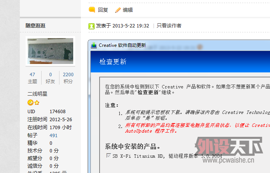270x173 pixels.
Task: Click the 检查更新 heading in the dialog
Action: coord(113,62)
